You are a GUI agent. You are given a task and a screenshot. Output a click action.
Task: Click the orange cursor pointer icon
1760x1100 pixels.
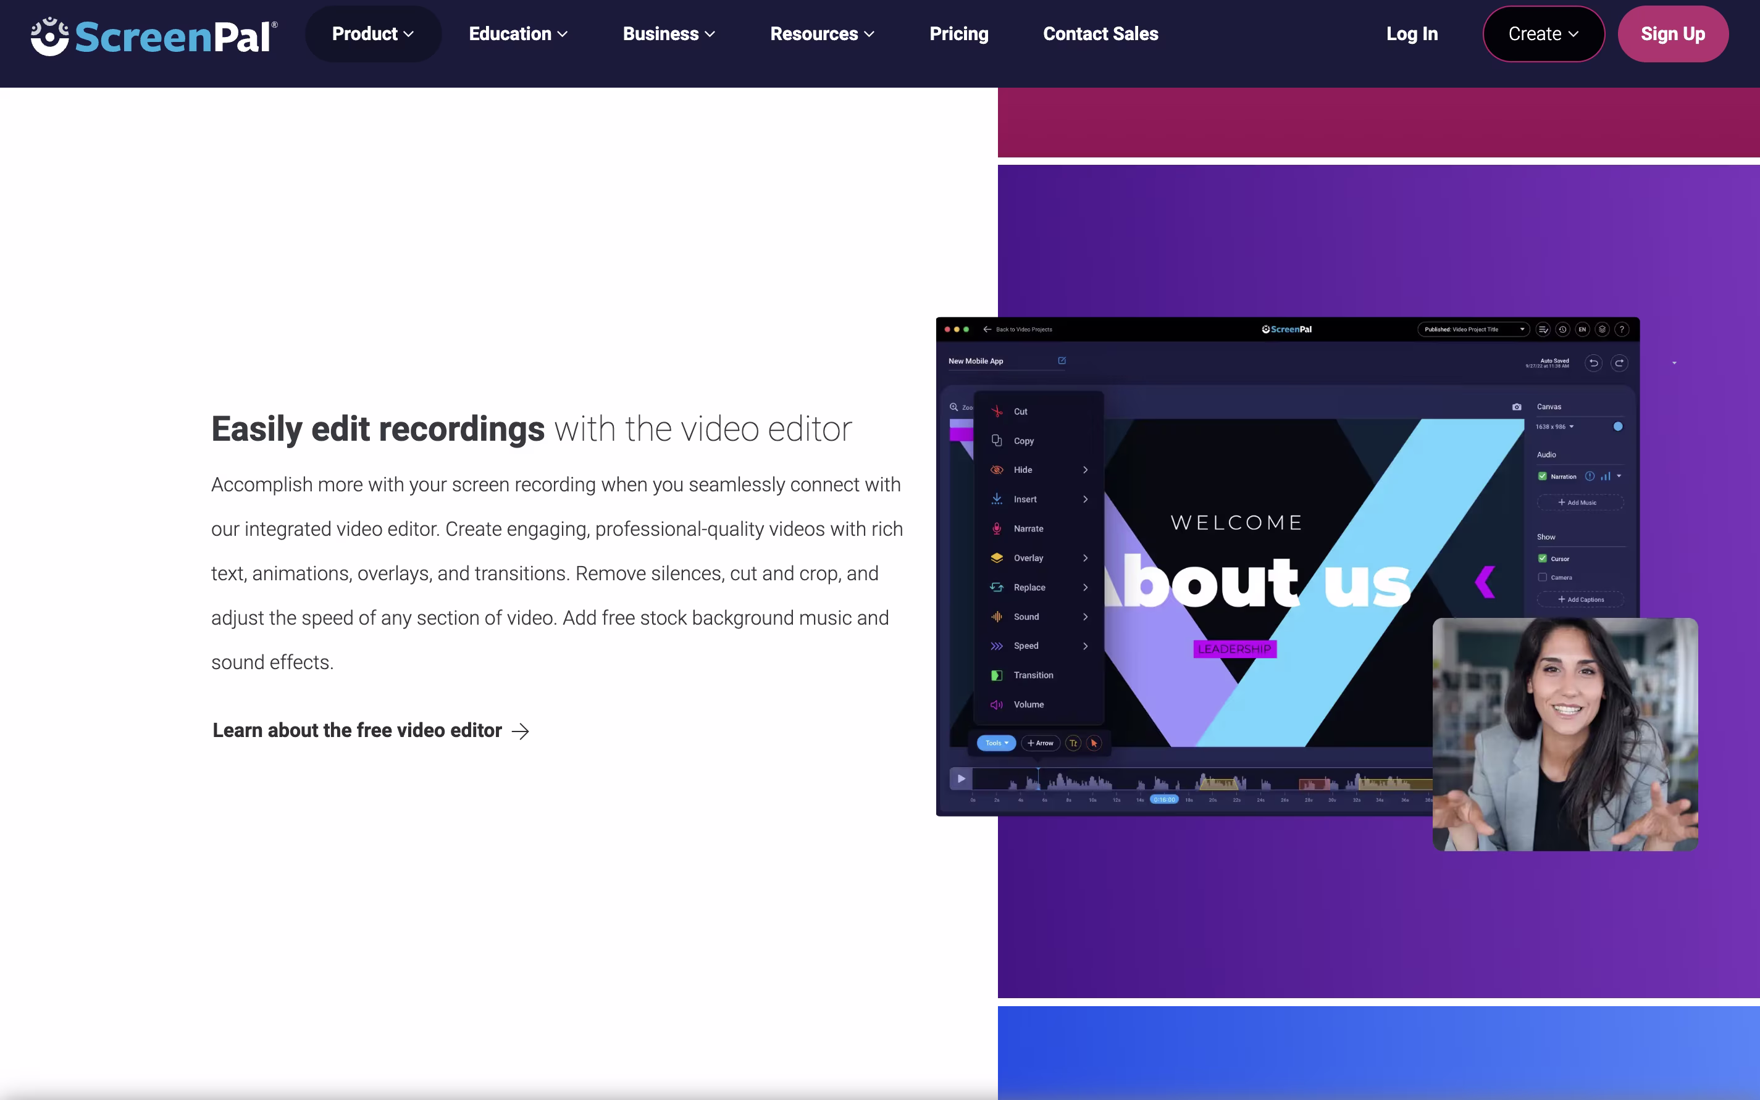(1093, 743)
